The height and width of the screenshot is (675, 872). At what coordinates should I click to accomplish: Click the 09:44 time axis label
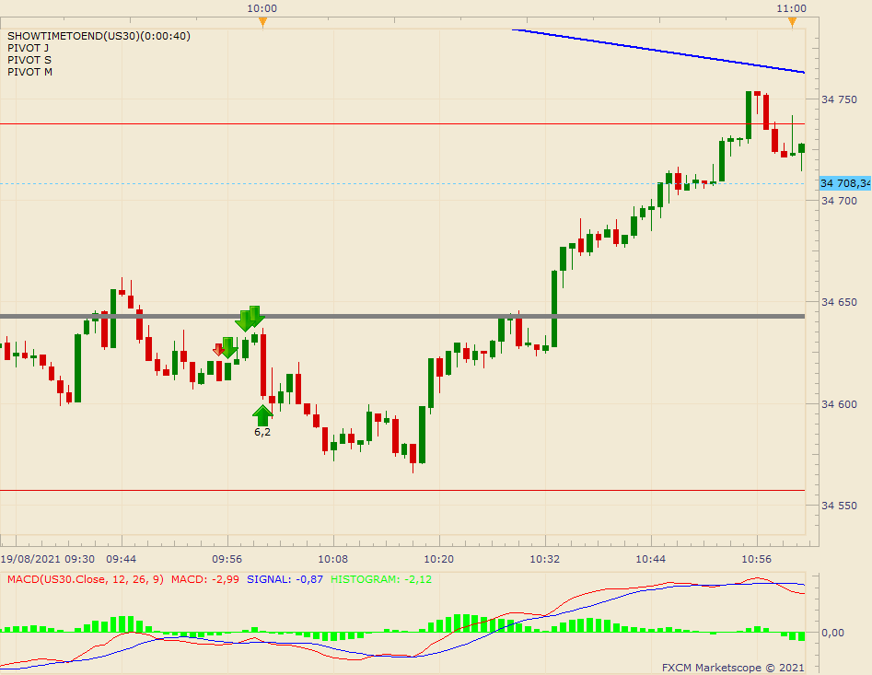coord(122,559)
